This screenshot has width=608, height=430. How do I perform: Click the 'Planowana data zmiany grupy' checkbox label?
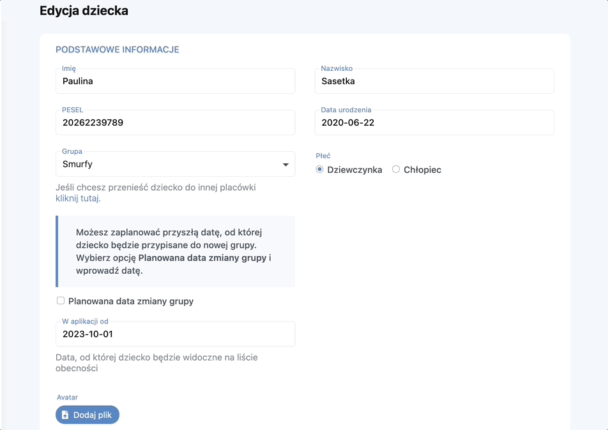[131, 301]
